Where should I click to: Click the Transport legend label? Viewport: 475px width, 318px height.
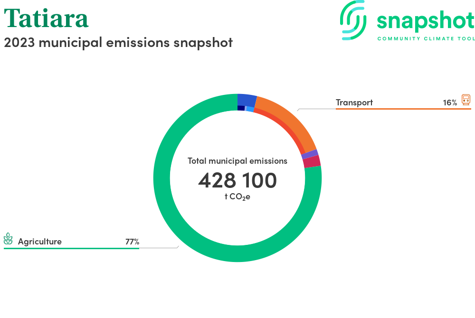[354, 103]
